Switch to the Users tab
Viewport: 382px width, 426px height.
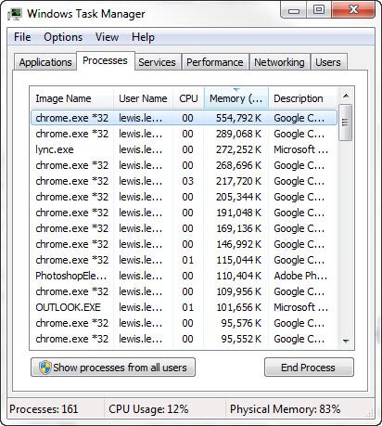(x=328, y=62)
